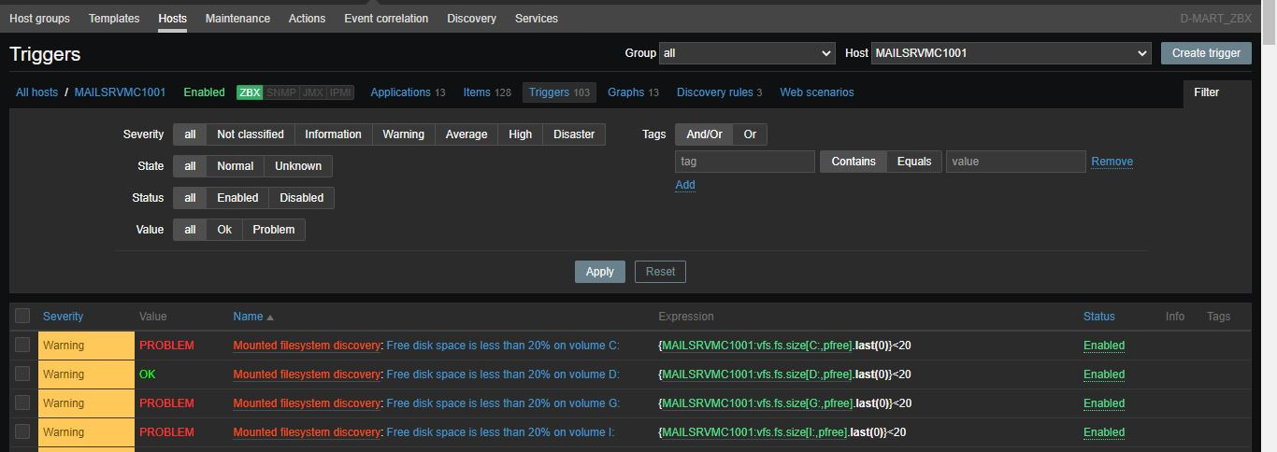
Task: Tick the select-all checkbox in table header
Action: tap(22, 317)
